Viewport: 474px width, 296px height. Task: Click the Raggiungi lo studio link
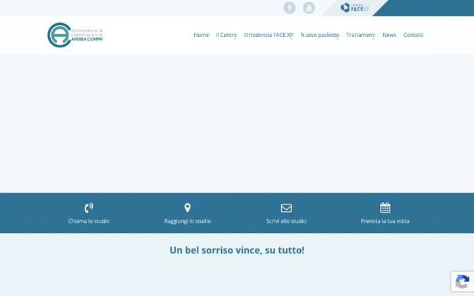tap(188, 221)
